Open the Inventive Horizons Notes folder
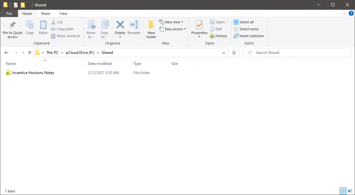The height and width of the screenshot is (195, 355). click(33, 73)
